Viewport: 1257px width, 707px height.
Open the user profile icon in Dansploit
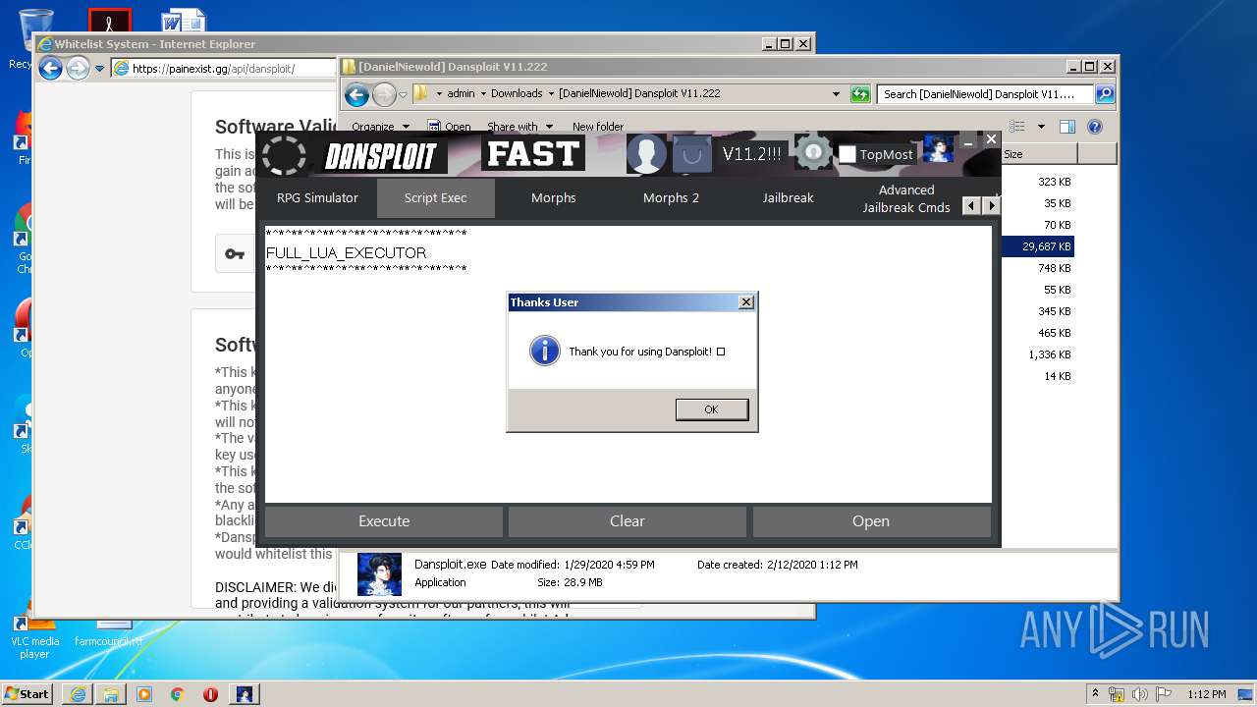(646, 154)
